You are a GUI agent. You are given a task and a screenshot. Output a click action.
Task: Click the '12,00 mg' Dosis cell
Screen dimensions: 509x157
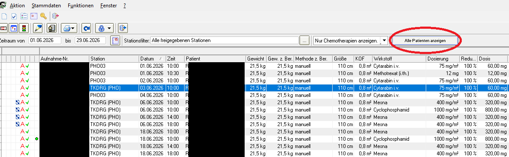tap(492, 73)
